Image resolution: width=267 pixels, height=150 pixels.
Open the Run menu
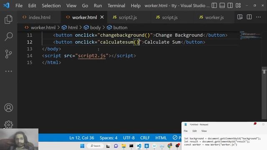click(x=98, y=5)
